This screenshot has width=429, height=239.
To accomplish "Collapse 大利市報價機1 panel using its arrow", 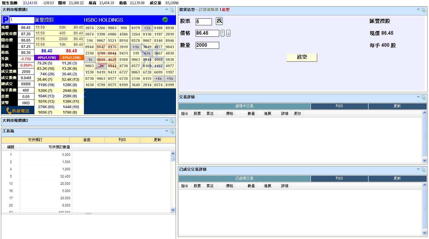I will (x=167, y=10).
